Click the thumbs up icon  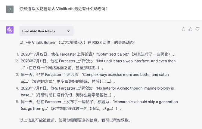pos(190,29)
